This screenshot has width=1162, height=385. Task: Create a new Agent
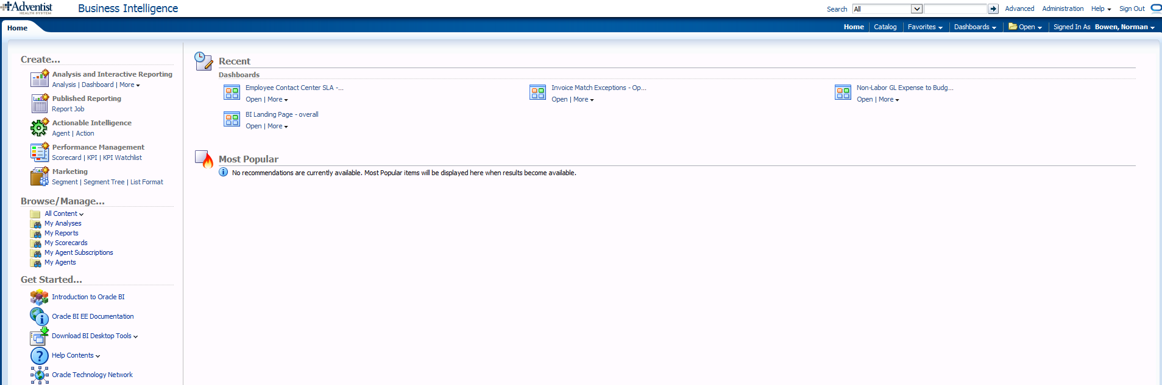pos(61,134)
